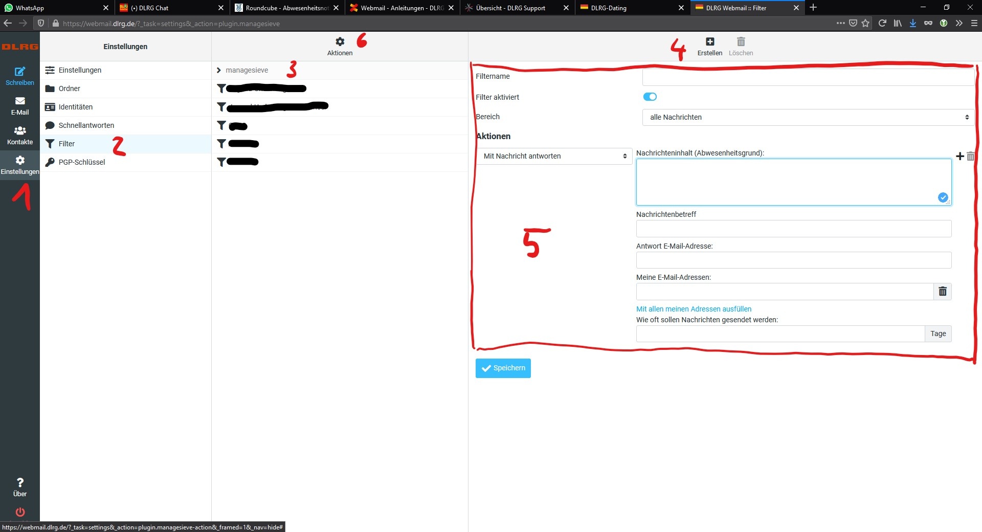The image size is (982, 532).
Task: Open the E-Mail inbox icon
Action: tap(20, 101)
